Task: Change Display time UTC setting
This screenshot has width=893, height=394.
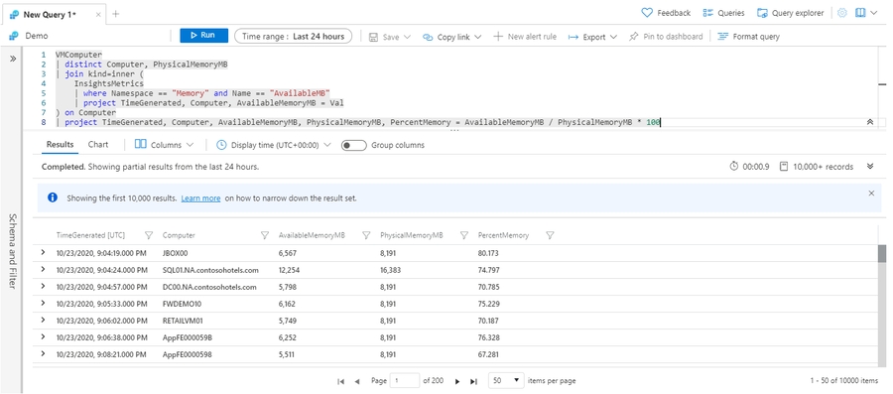Action: click(x=274, y=145)
